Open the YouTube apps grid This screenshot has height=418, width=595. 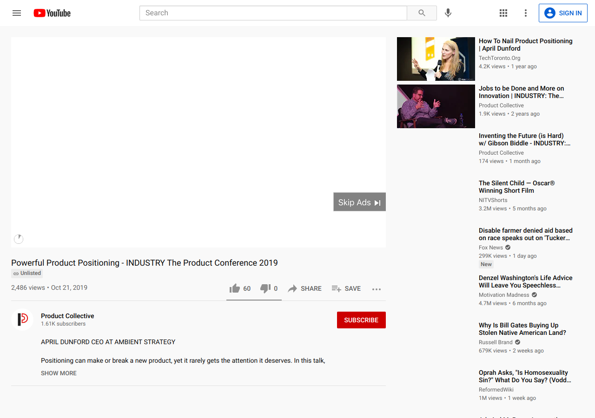pyautogui.click(x=503, y=13)
